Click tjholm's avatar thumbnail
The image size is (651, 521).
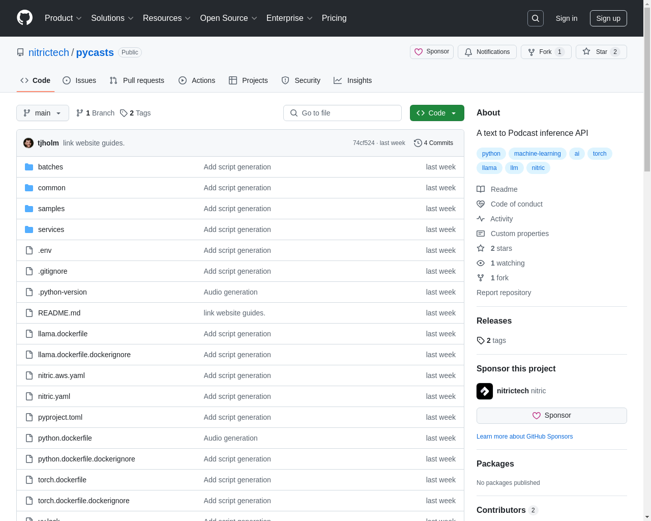click(28, 143)
